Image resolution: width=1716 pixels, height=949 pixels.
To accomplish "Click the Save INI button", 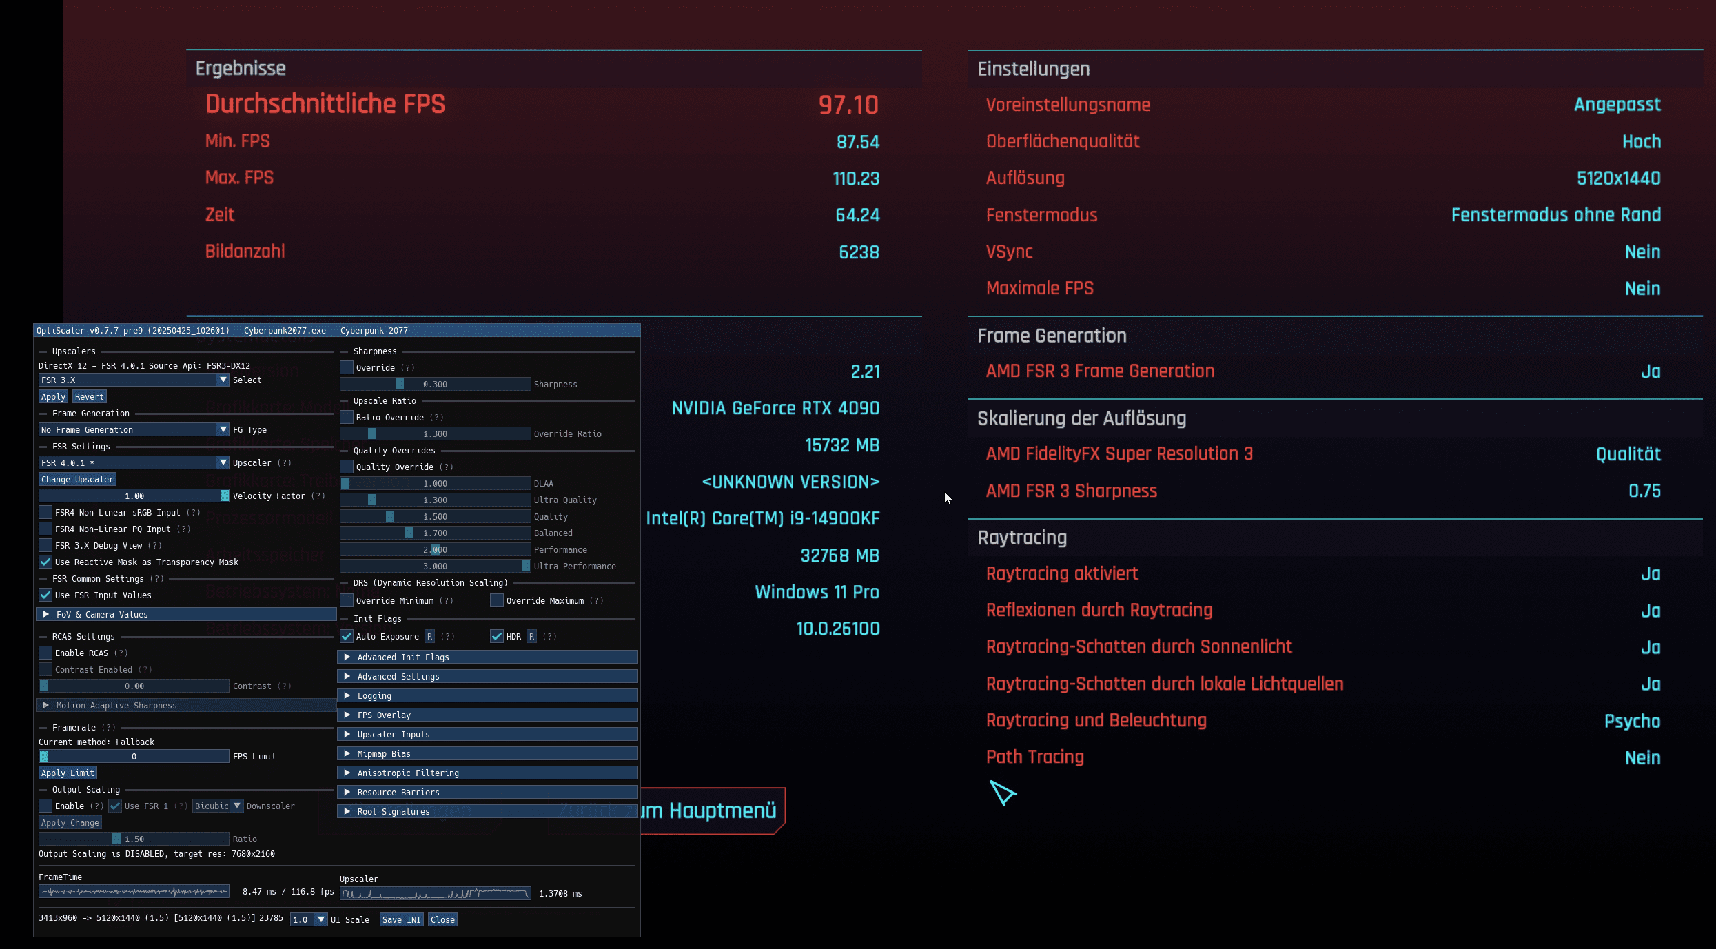I will point(401,919).
